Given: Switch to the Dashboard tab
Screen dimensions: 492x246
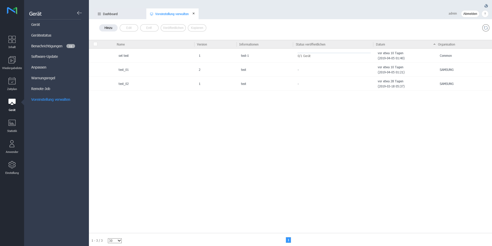Looking at the screenshot, I should point(110,14).
